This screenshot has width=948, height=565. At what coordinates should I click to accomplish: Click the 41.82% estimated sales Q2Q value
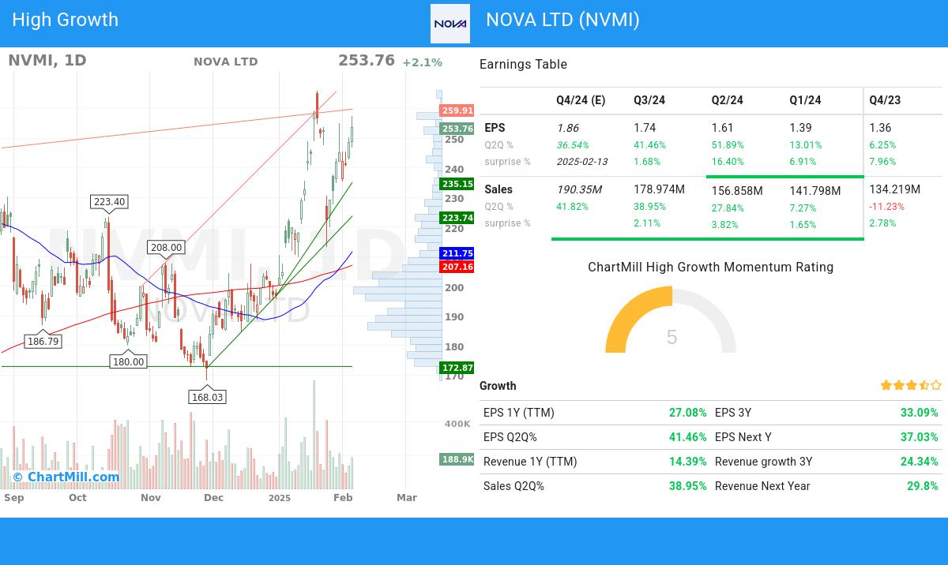tap(572, 207)
